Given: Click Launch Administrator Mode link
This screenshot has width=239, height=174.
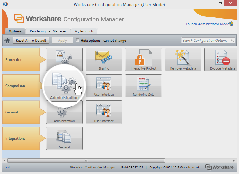Looking at the screenshot, I should click(208, 24).
